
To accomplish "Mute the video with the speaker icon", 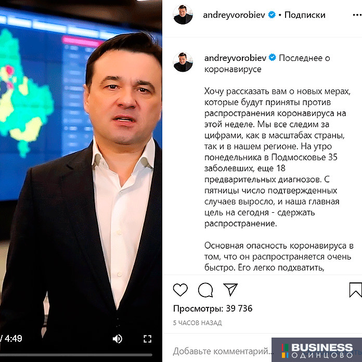I will pos(117,339).
